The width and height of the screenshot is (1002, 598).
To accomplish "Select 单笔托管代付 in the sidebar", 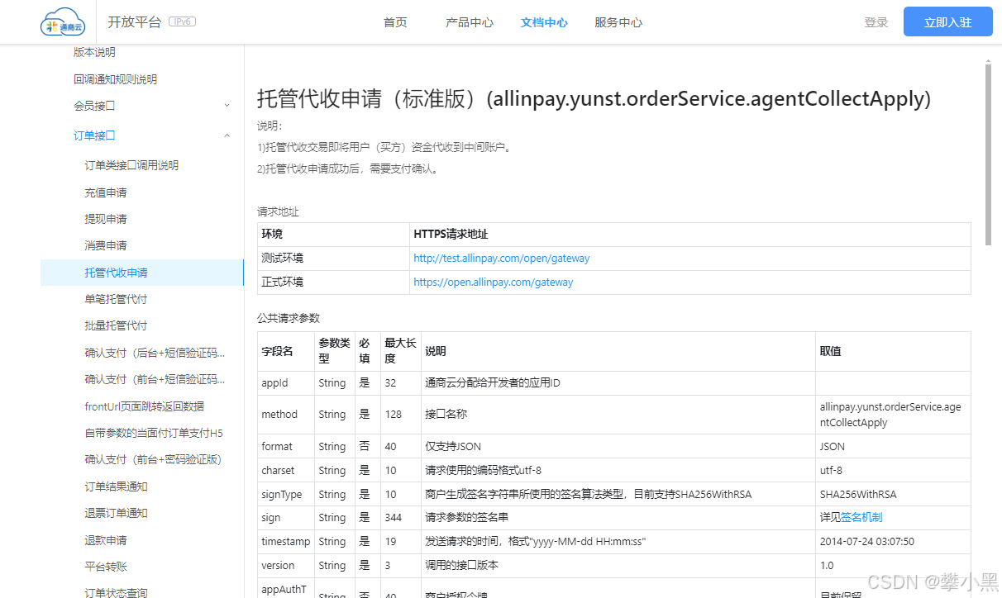I will point(116,299).
